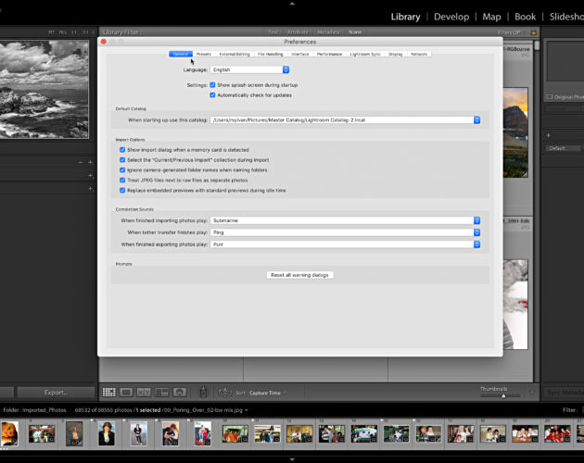Expand filmstrip file path dropdown arrow
584x463 pixels.
pos(247,410)
